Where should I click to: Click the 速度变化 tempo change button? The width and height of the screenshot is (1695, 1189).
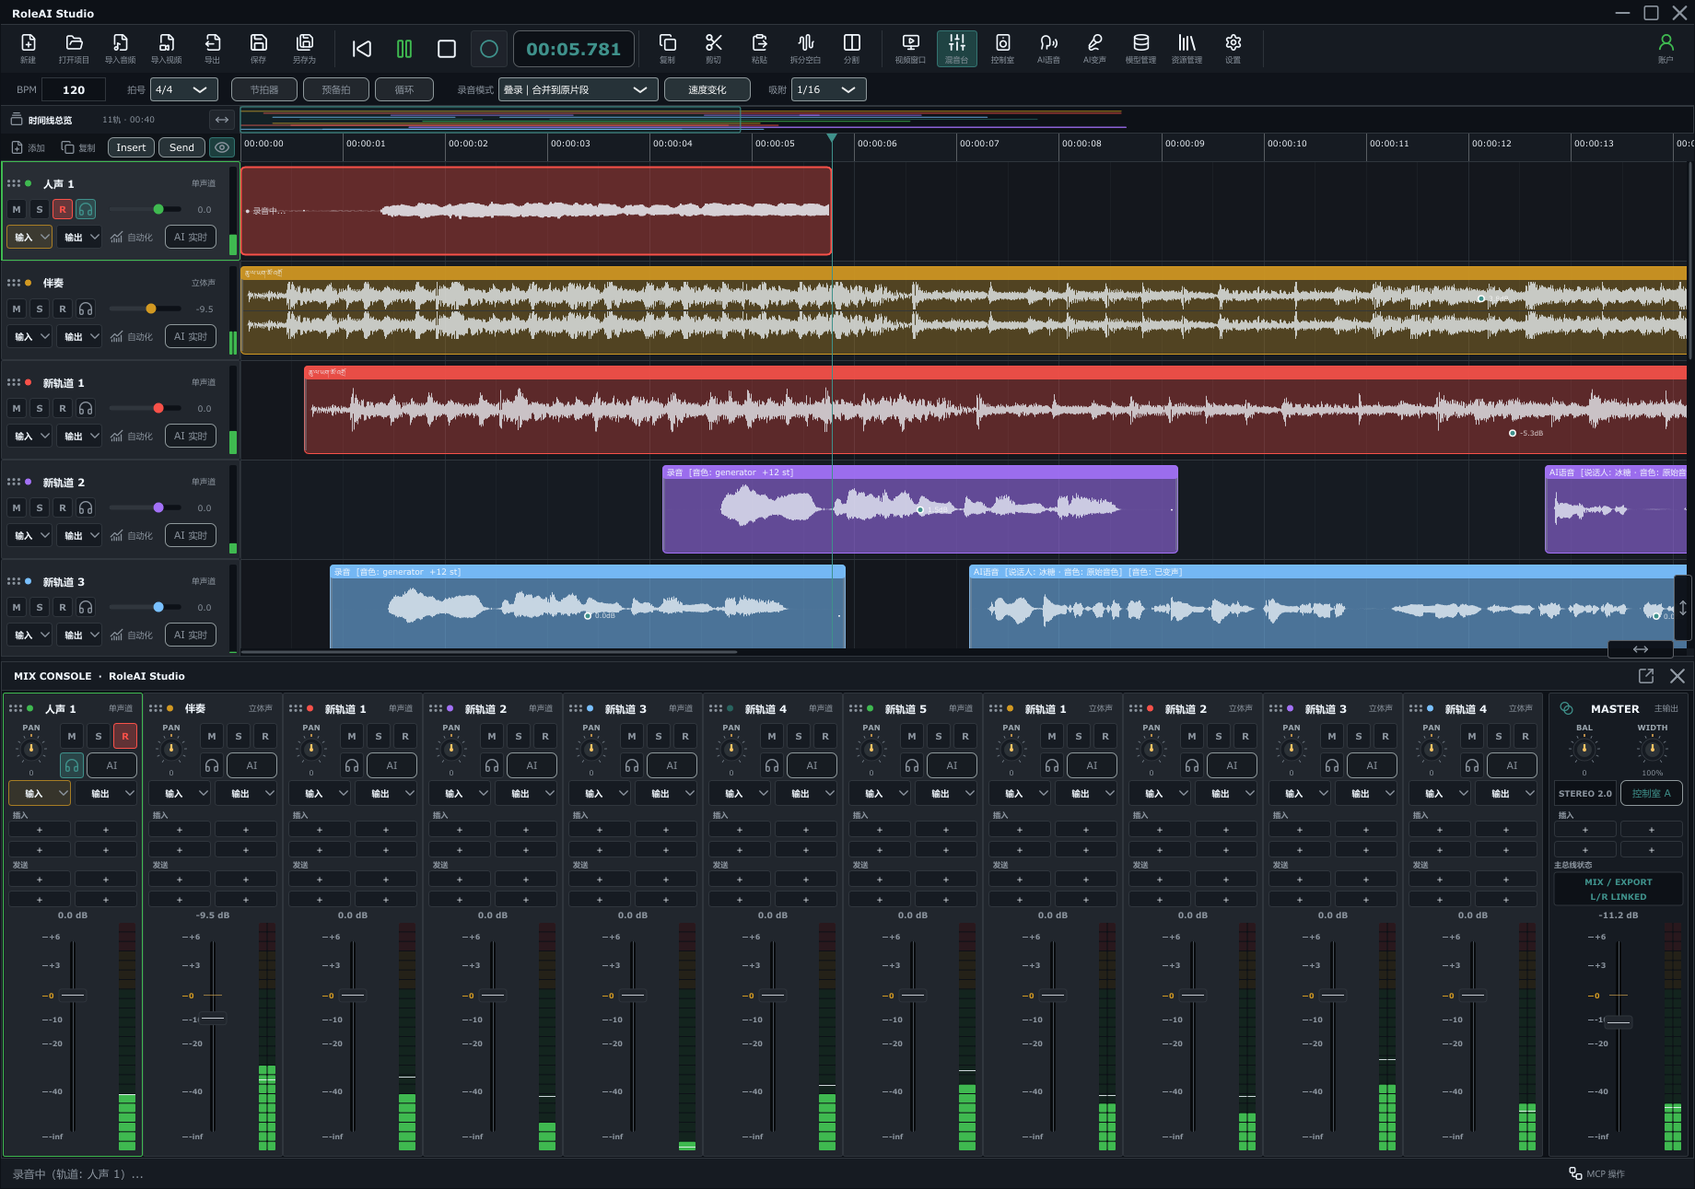coord(707,89)
